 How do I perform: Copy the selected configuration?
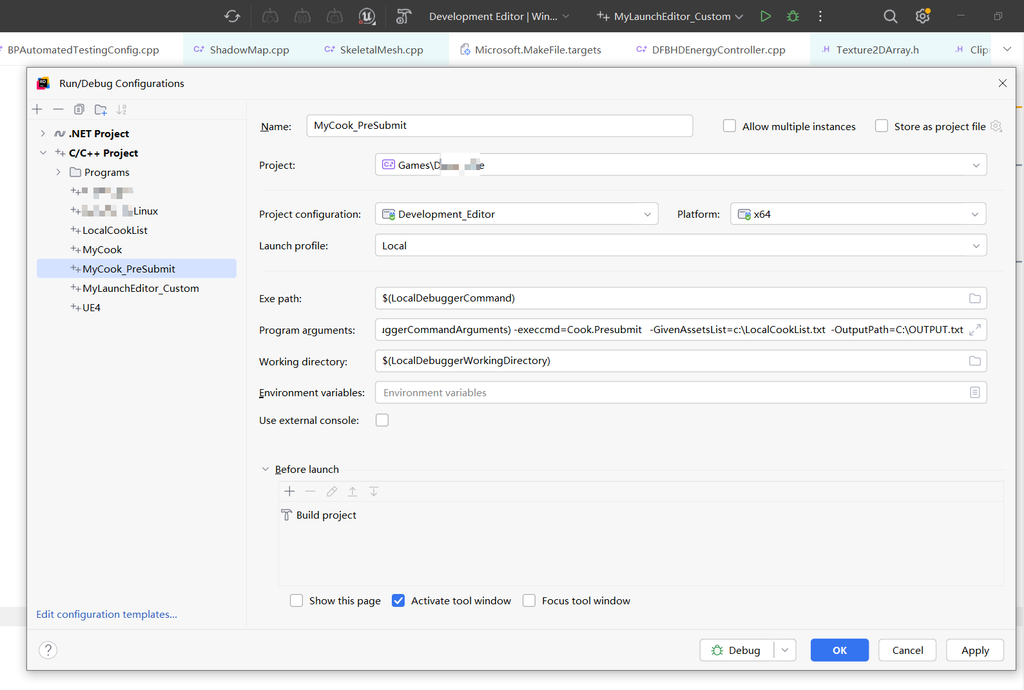click(x=79, y=110)
